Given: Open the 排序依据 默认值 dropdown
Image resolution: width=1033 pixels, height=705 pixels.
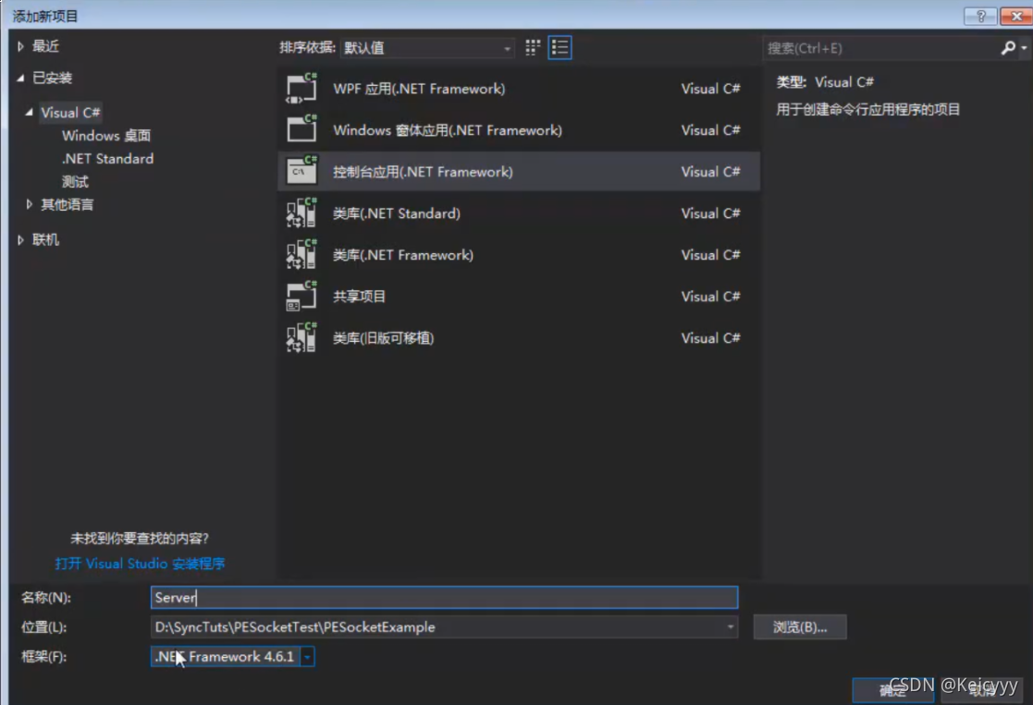Looking at the screenshot, I should 506,48.
